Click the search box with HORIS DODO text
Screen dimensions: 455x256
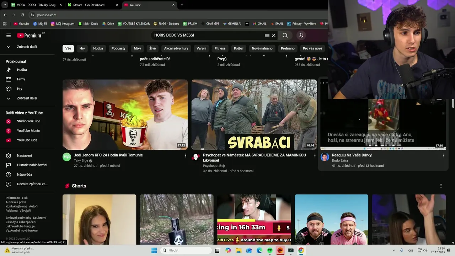pos(209,35)
